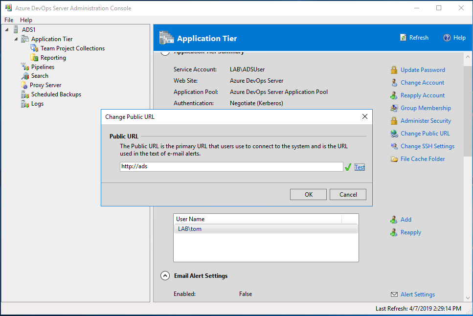Screen dimensions: 473x316
Task: Open the File menu
Action: point(9,20)
